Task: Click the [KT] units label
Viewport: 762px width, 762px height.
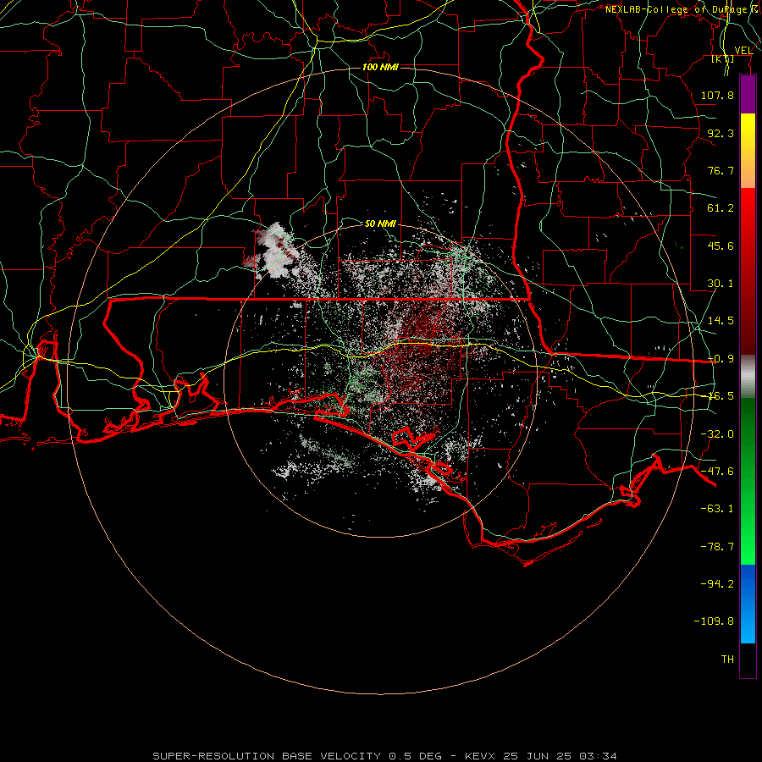Action: pos(723,59)
